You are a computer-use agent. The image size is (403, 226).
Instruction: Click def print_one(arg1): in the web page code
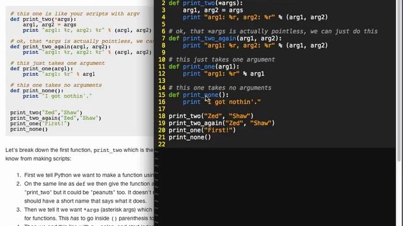click(42, 68)
